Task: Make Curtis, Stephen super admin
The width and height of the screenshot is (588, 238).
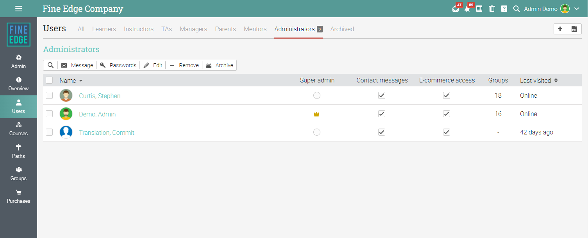Action: point(317,95)
